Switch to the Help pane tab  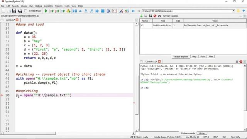pyautogui.click(x=194, y=56)
